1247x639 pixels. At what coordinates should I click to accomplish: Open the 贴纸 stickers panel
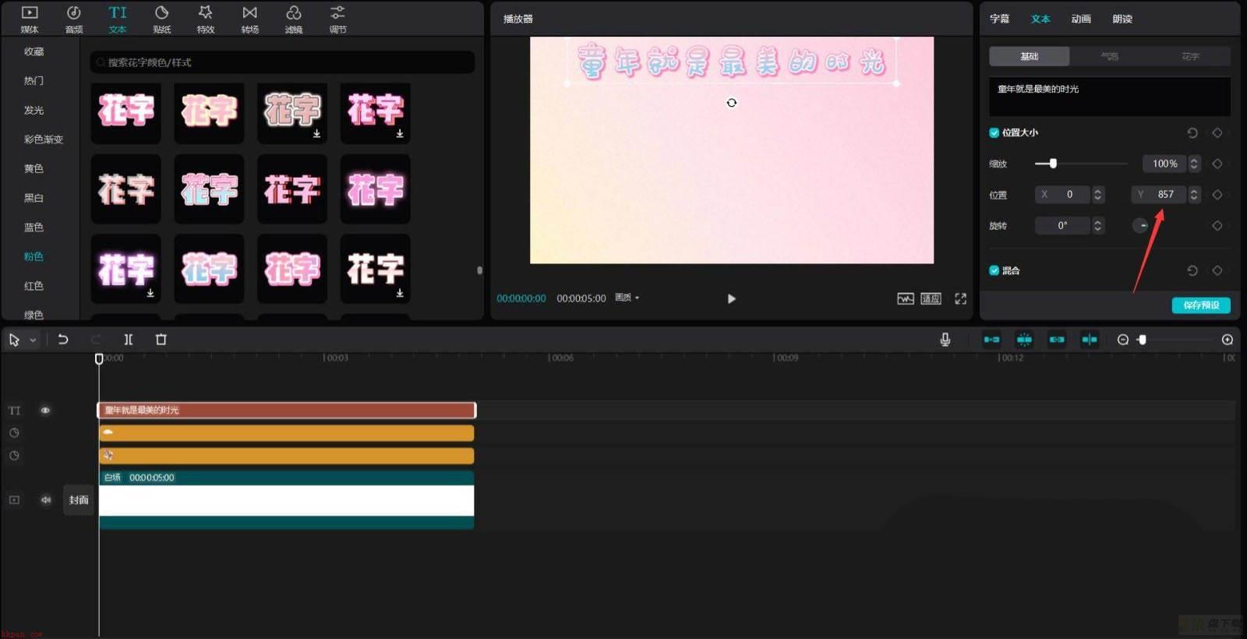pos(162,19)
